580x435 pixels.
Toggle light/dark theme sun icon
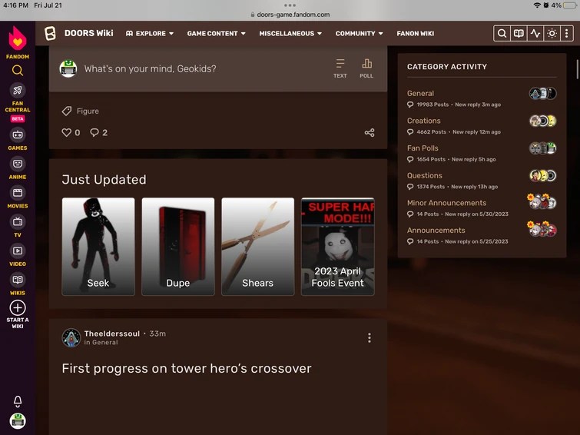552,33
